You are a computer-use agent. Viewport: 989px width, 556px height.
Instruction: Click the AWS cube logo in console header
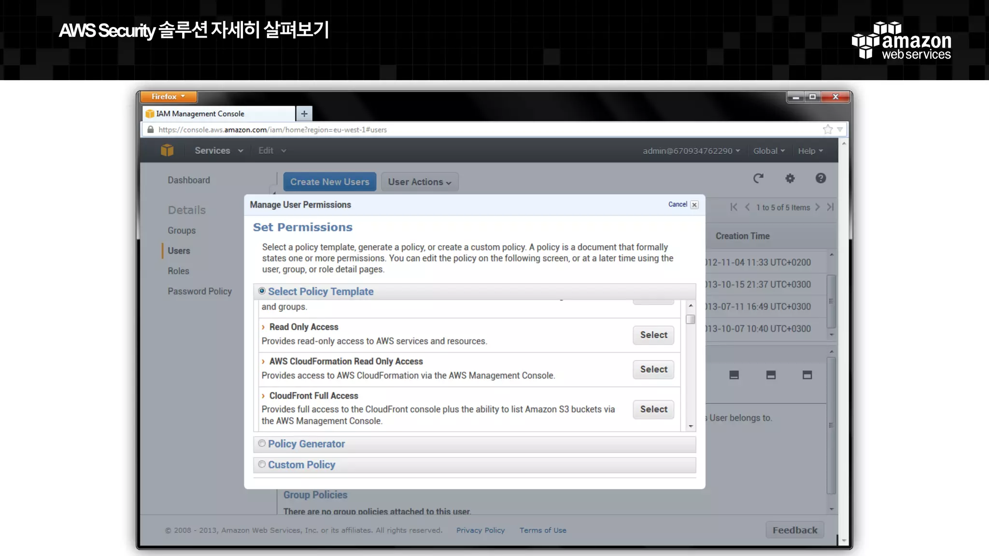click(167, 151)
